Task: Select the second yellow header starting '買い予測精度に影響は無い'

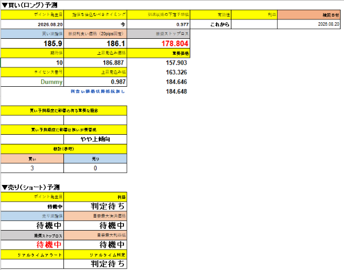Action: [64, 130]
